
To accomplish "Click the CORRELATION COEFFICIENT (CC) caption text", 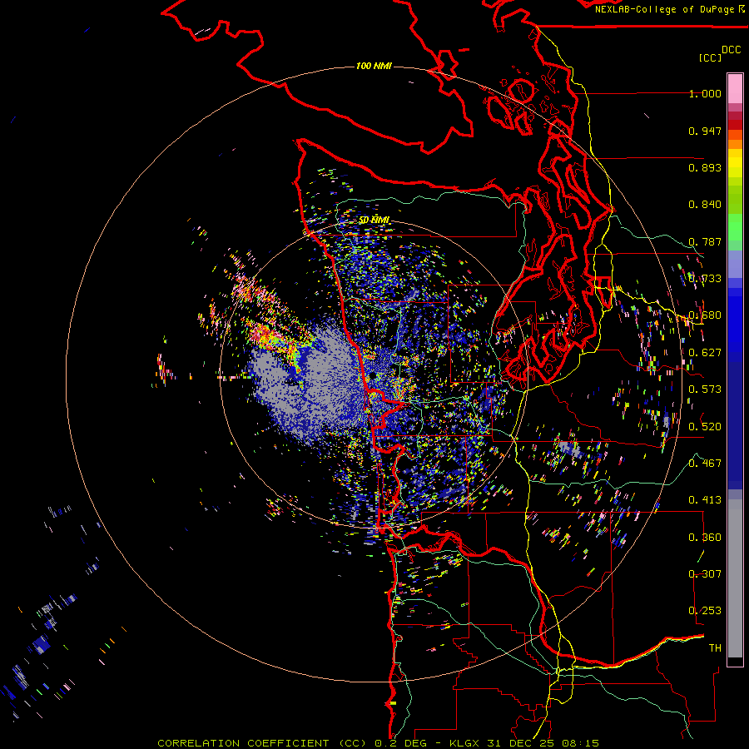I will point(263,743).
